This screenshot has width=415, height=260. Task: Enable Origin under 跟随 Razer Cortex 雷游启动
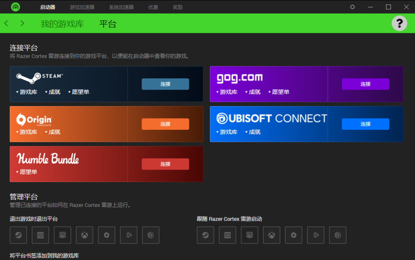[293, 235]
